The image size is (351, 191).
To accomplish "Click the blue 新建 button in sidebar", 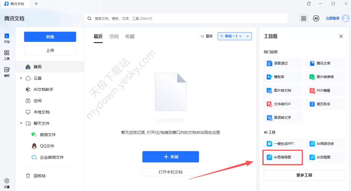I will [50, 37].
